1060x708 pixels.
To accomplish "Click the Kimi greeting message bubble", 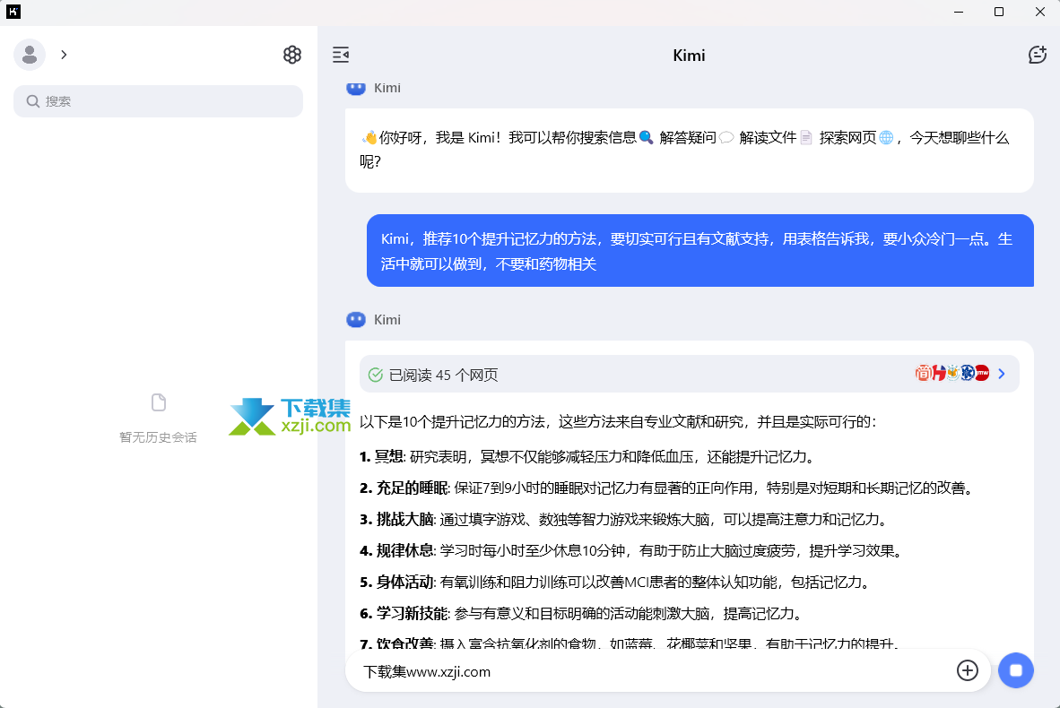I will (689, 150).
